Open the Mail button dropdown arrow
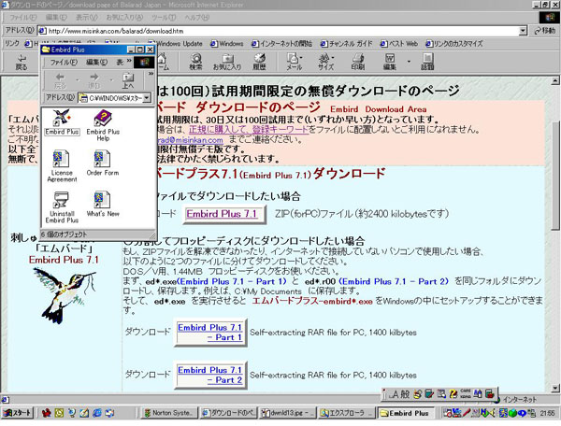The height and width of the screenshot is (426, 561). pyautogui.click(x=301, y=57)
